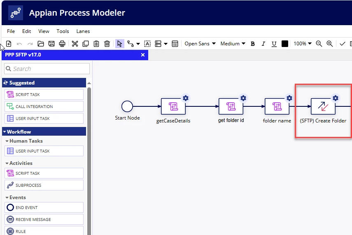352x235 pixels.
Task: Click gear badge on get folder id
Action: click(x=243, y=98)
